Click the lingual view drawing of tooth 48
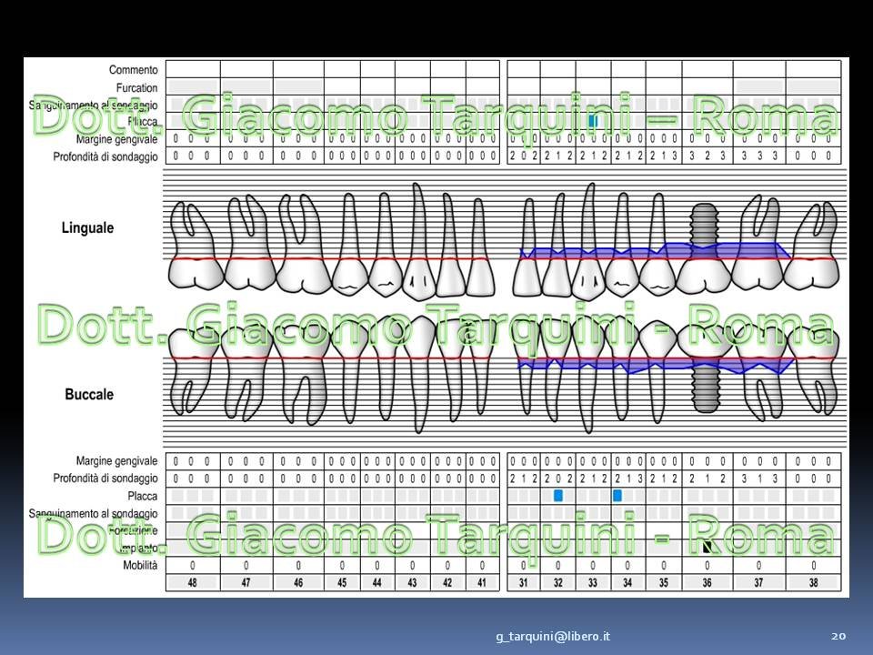This screenshot has width=873, height=655. coord(195,245)
